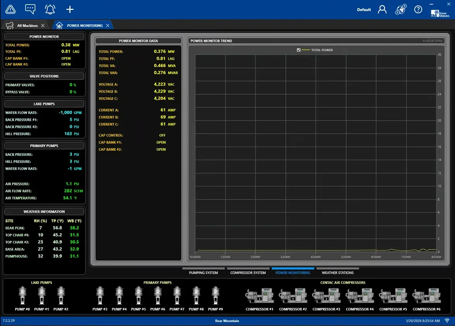
Task: Open the user profile icon
Action: pyautogui.click(x=382, y=9)
